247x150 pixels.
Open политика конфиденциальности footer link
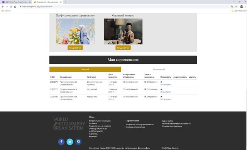[x=176, y=123]
